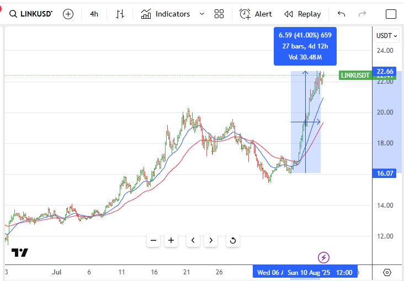
Task: Click the 14.00 price axis value
Action: (x=385, y=206)
